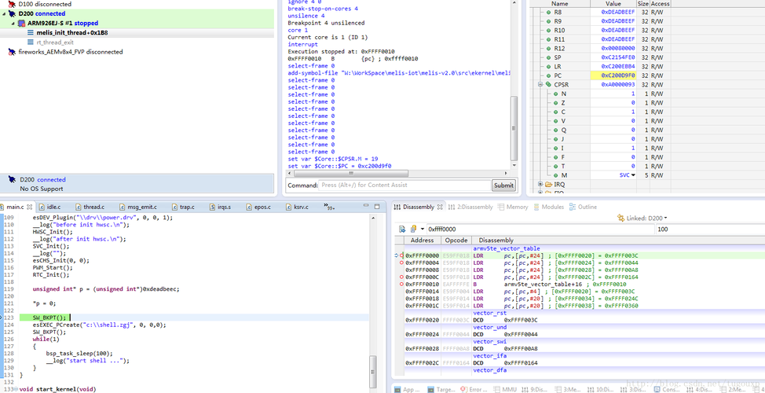Open the Modules view tab
The image size is (765, 393).
[x=548, y=207]
